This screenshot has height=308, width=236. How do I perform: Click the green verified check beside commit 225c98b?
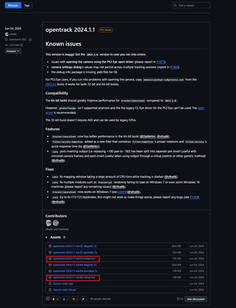pos(21,45)
